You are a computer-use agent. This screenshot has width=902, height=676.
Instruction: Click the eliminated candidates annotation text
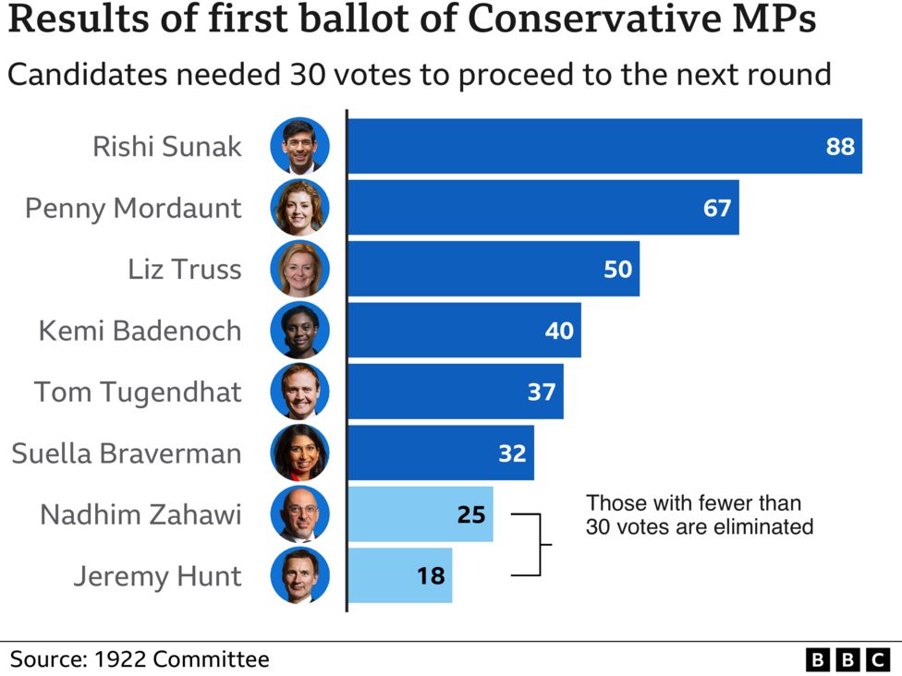[700, 515]
